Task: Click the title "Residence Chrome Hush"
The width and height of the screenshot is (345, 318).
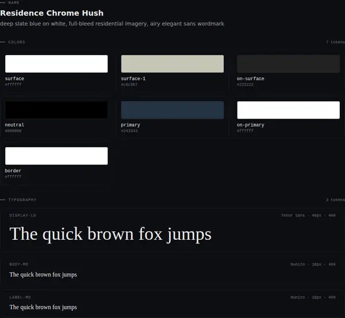Action: (52, 13)
